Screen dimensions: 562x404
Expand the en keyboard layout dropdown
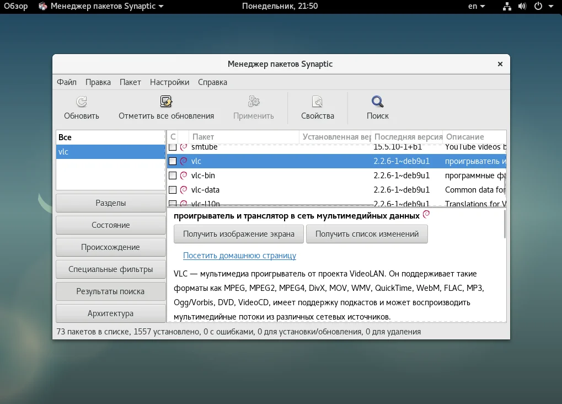point(477,6)
